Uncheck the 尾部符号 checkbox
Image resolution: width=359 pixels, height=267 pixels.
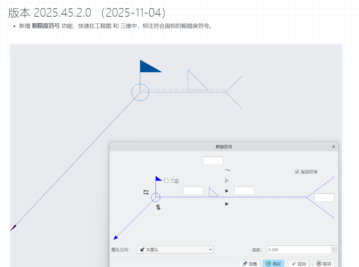click(x=297, y=172)
